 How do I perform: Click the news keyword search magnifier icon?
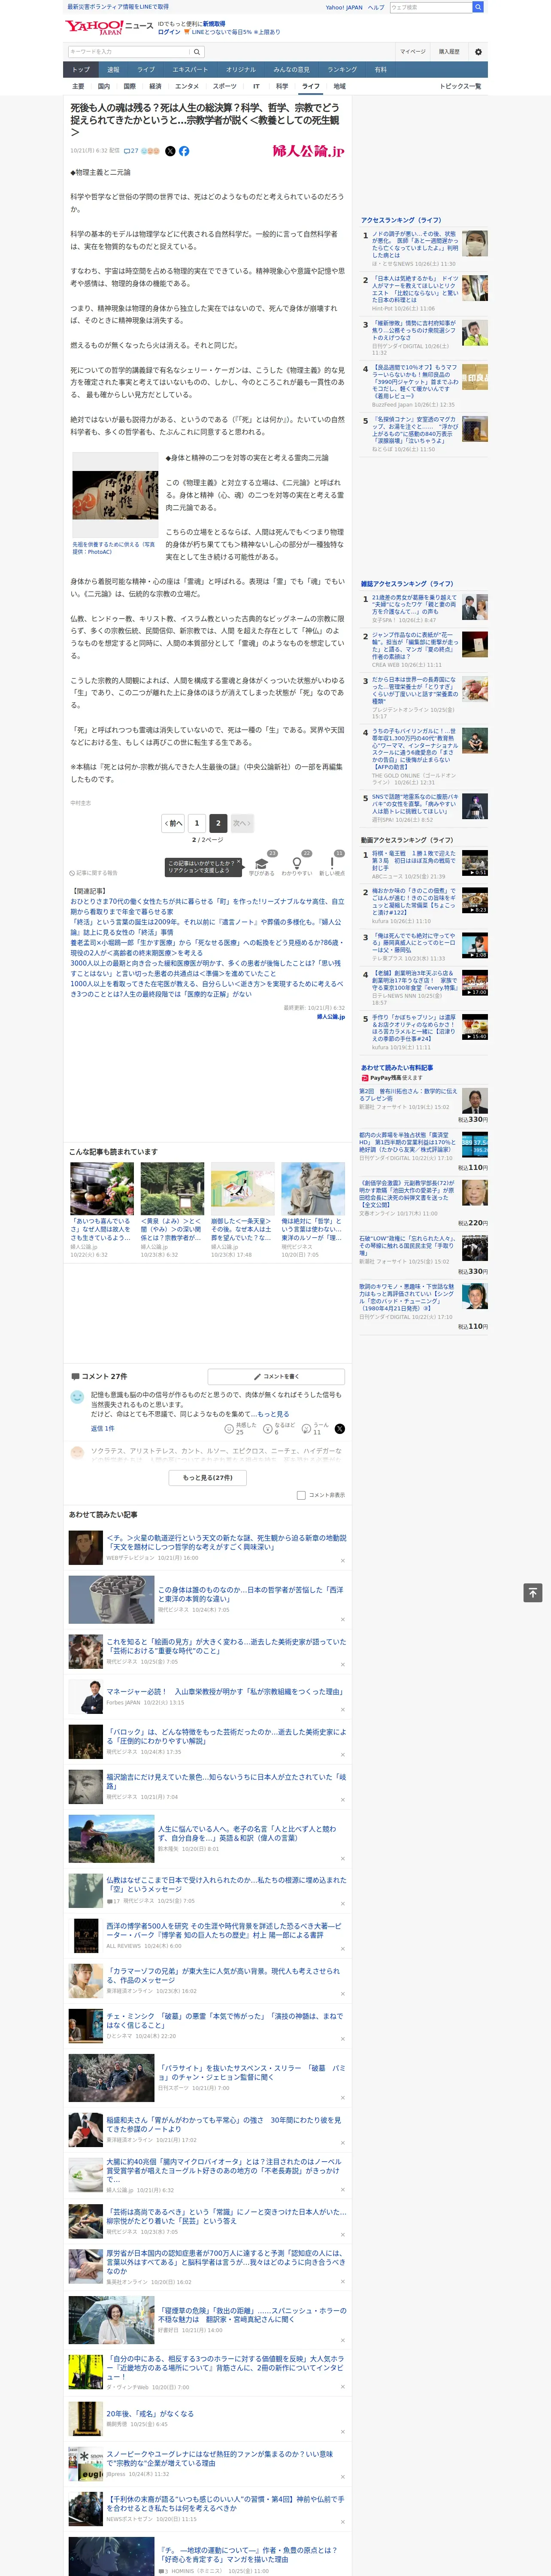(197, 52)
